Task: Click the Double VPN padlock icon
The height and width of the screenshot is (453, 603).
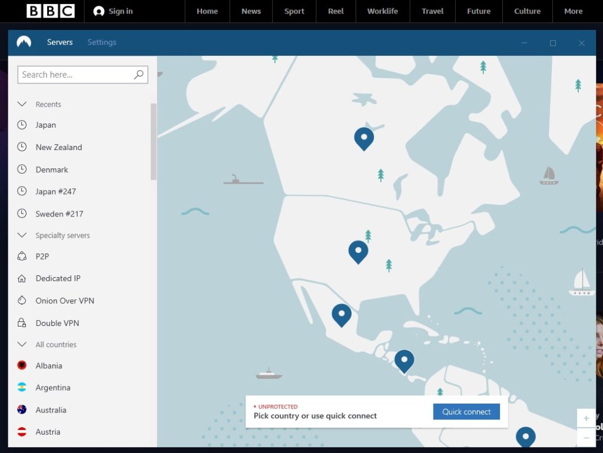Action: [22, 323]
